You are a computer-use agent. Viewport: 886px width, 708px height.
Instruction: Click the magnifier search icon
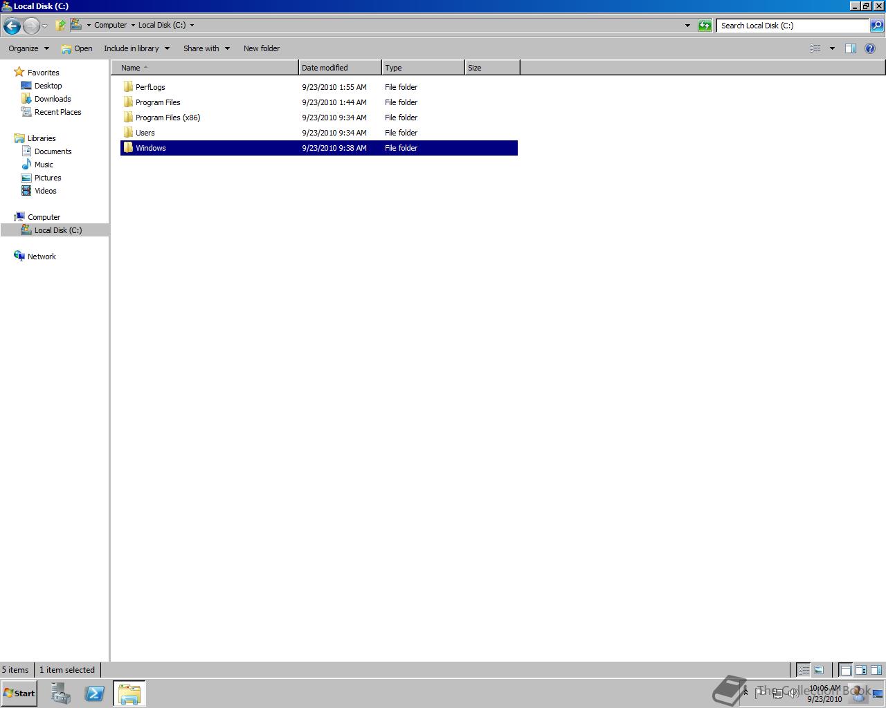(x=876, y=26)
